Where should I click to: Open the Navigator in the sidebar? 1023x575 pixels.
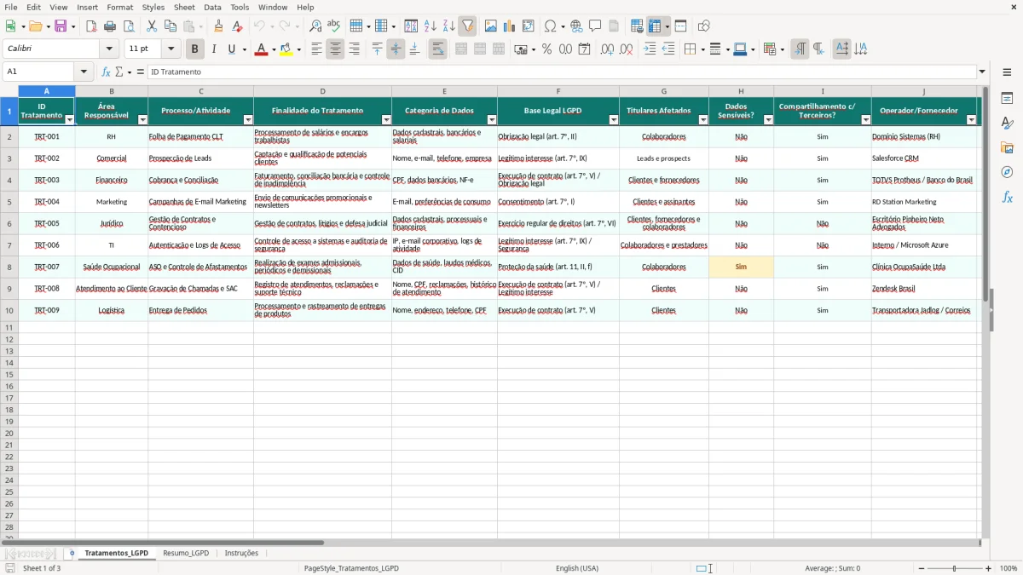click(x=1007, y=173)
